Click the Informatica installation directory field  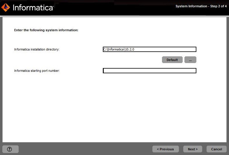149,49
